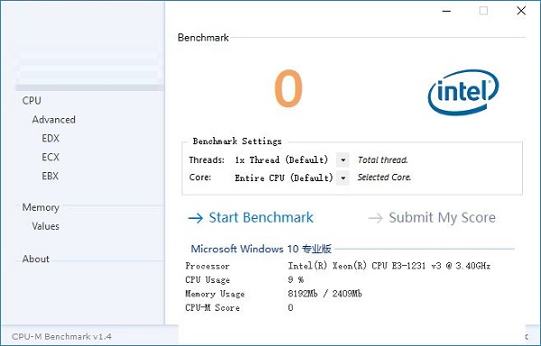Click the 'Memory Usage' label
Screen dimensions: 541x346
coord(215,294)
